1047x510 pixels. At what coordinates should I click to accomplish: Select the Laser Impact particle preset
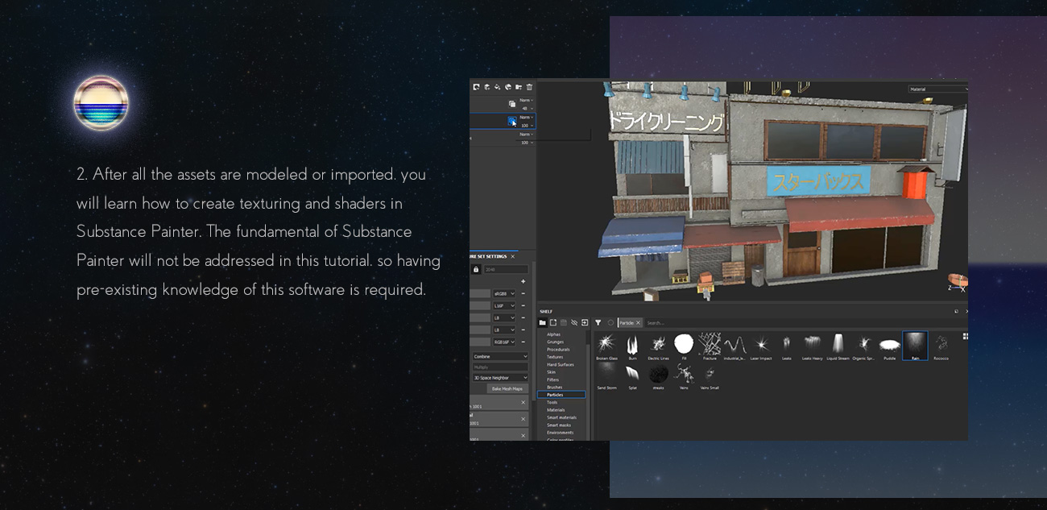(x=761, y=346)
